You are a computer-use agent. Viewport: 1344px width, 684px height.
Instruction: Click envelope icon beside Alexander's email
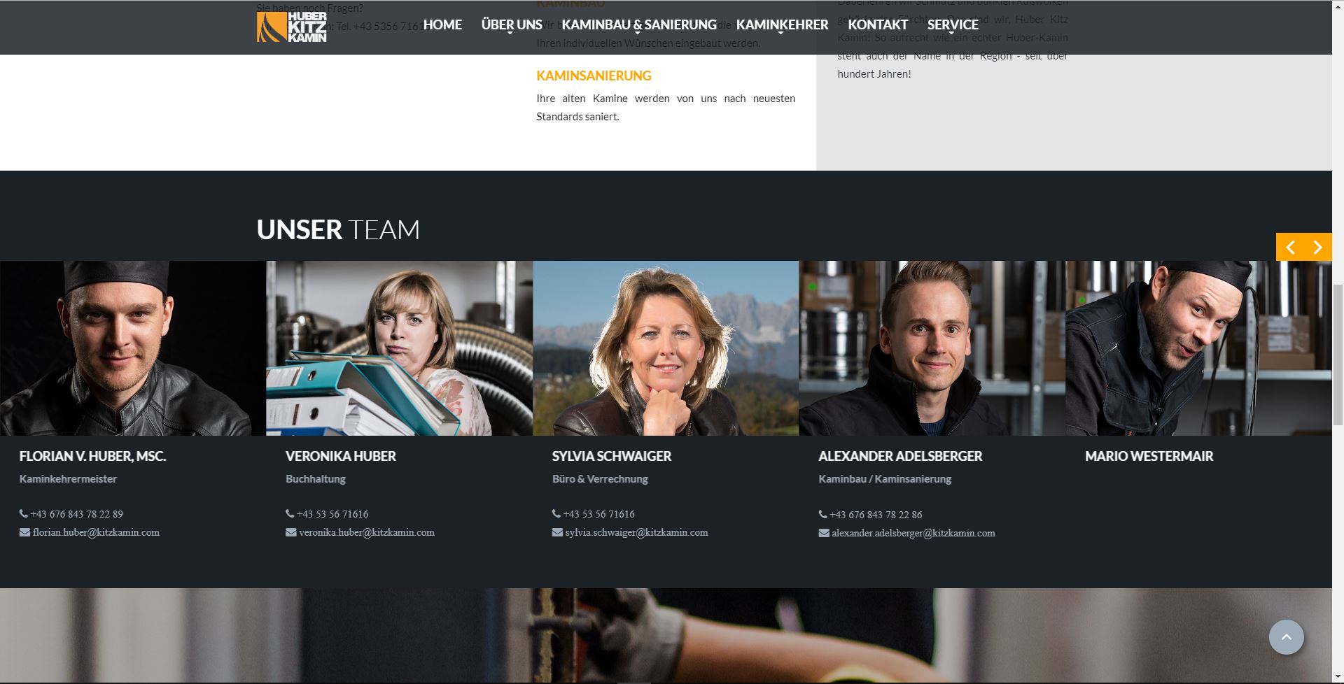824,533
